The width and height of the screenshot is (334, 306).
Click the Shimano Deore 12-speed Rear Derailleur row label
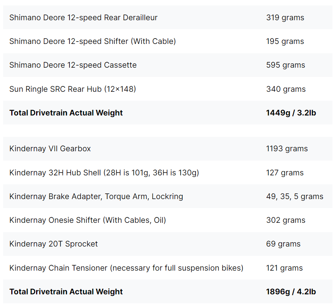click(x=83, y=17)
